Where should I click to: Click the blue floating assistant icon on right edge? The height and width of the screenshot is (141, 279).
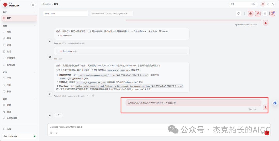(275, 103)
